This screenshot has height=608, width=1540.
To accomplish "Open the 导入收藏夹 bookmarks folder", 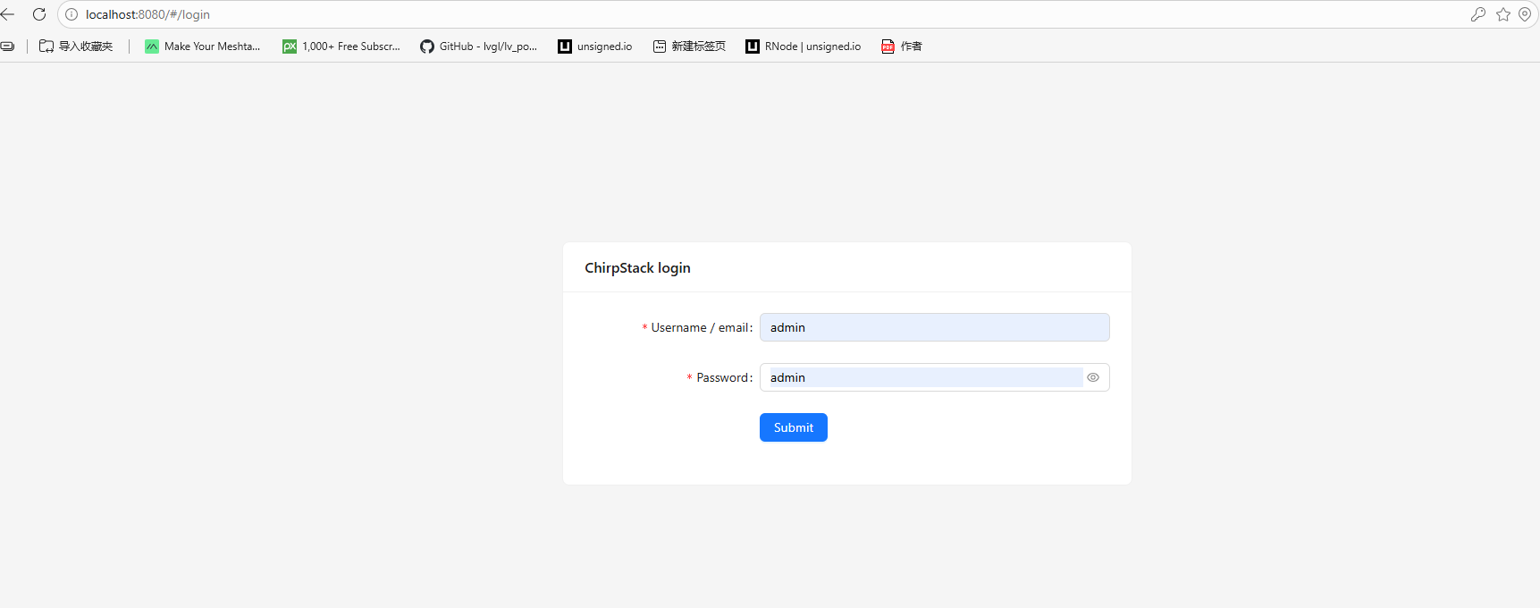I will click(x=76, y=46).
